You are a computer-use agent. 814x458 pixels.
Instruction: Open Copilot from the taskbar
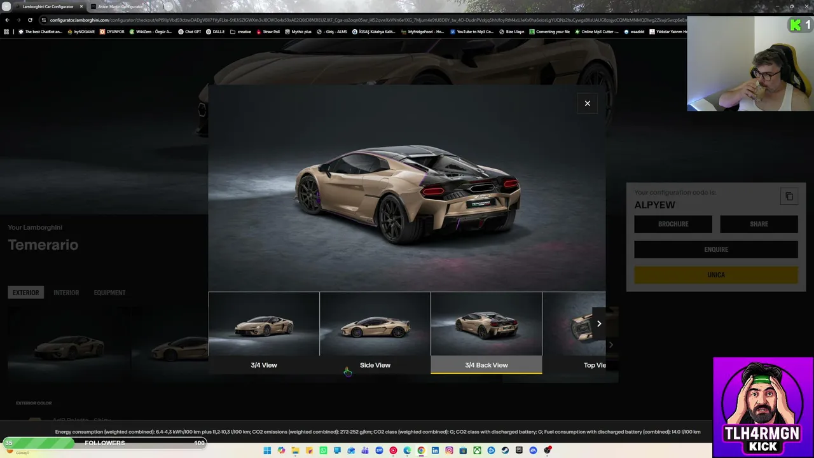pos(281,450)
